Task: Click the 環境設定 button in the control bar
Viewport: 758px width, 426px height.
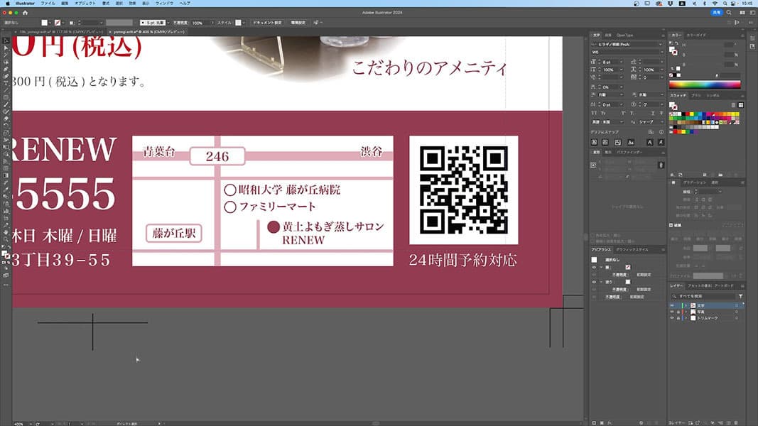Action: [x=298, y=23]
